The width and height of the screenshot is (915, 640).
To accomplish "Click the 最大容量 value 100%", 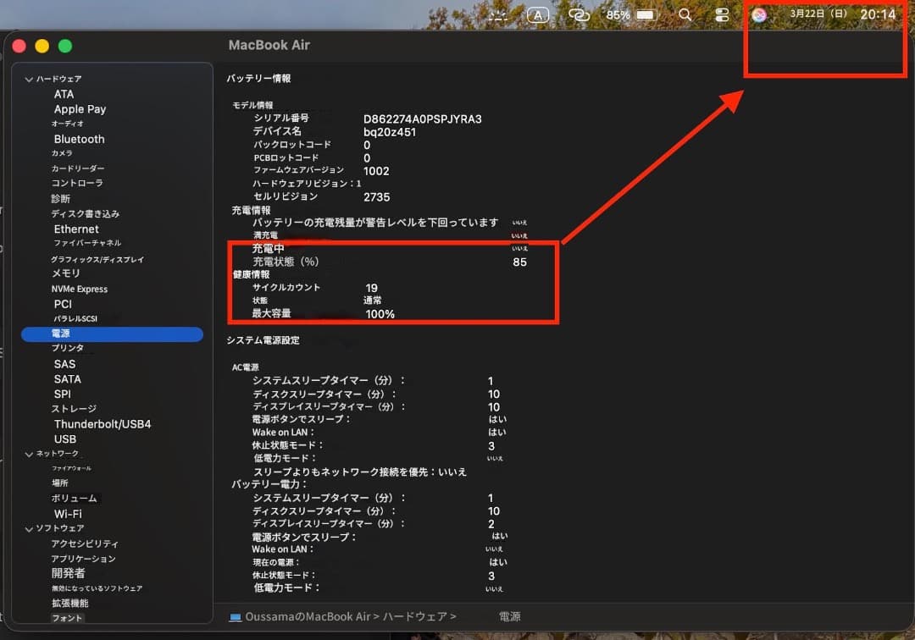I will [380, 314].
